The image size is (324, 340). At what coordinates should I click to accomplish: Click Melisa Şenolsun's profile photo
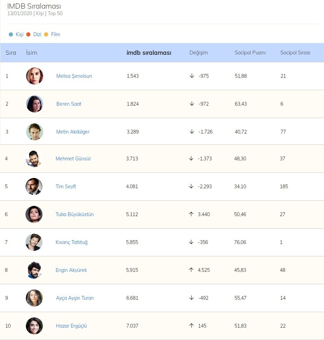(35, 76)
